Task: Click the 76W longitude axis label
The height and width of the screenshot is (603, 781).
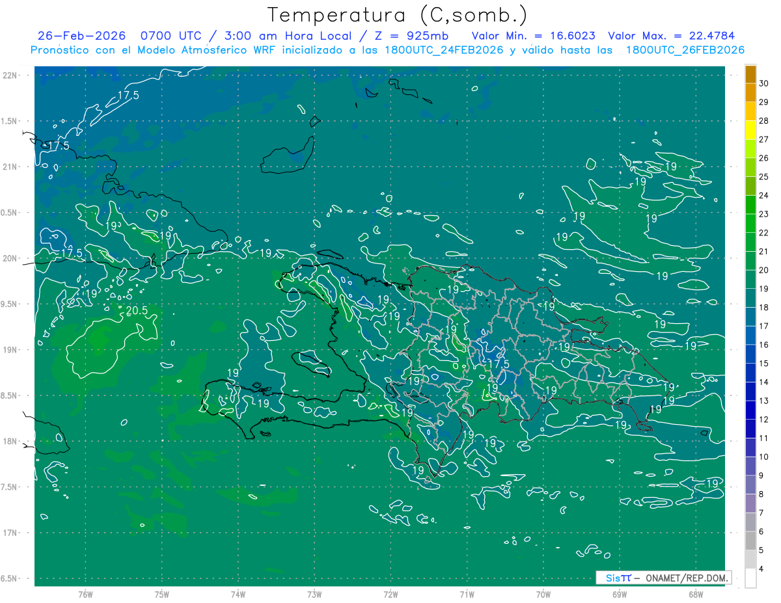Action: [85, 595]
